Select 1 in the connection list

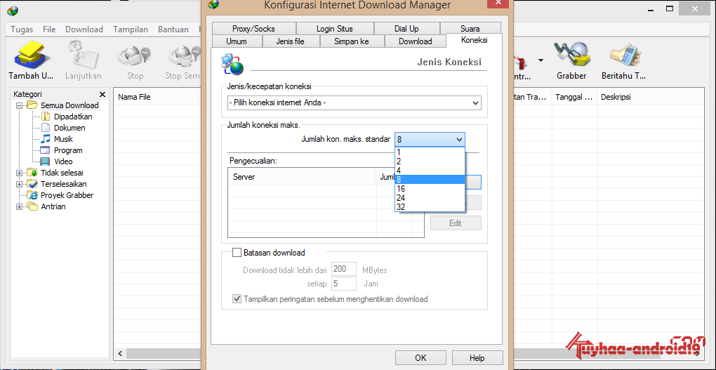[430, 152]
